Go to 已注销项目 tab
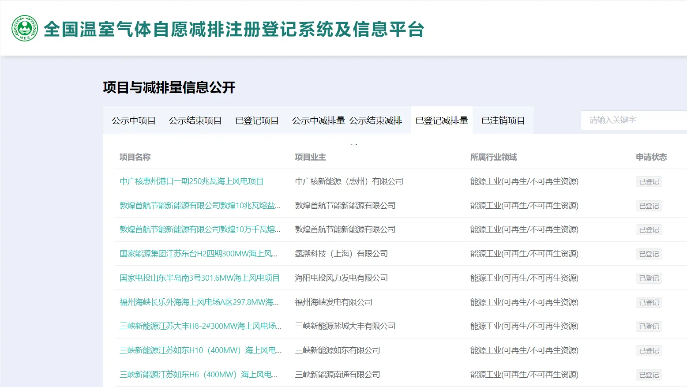 point(503,120)
